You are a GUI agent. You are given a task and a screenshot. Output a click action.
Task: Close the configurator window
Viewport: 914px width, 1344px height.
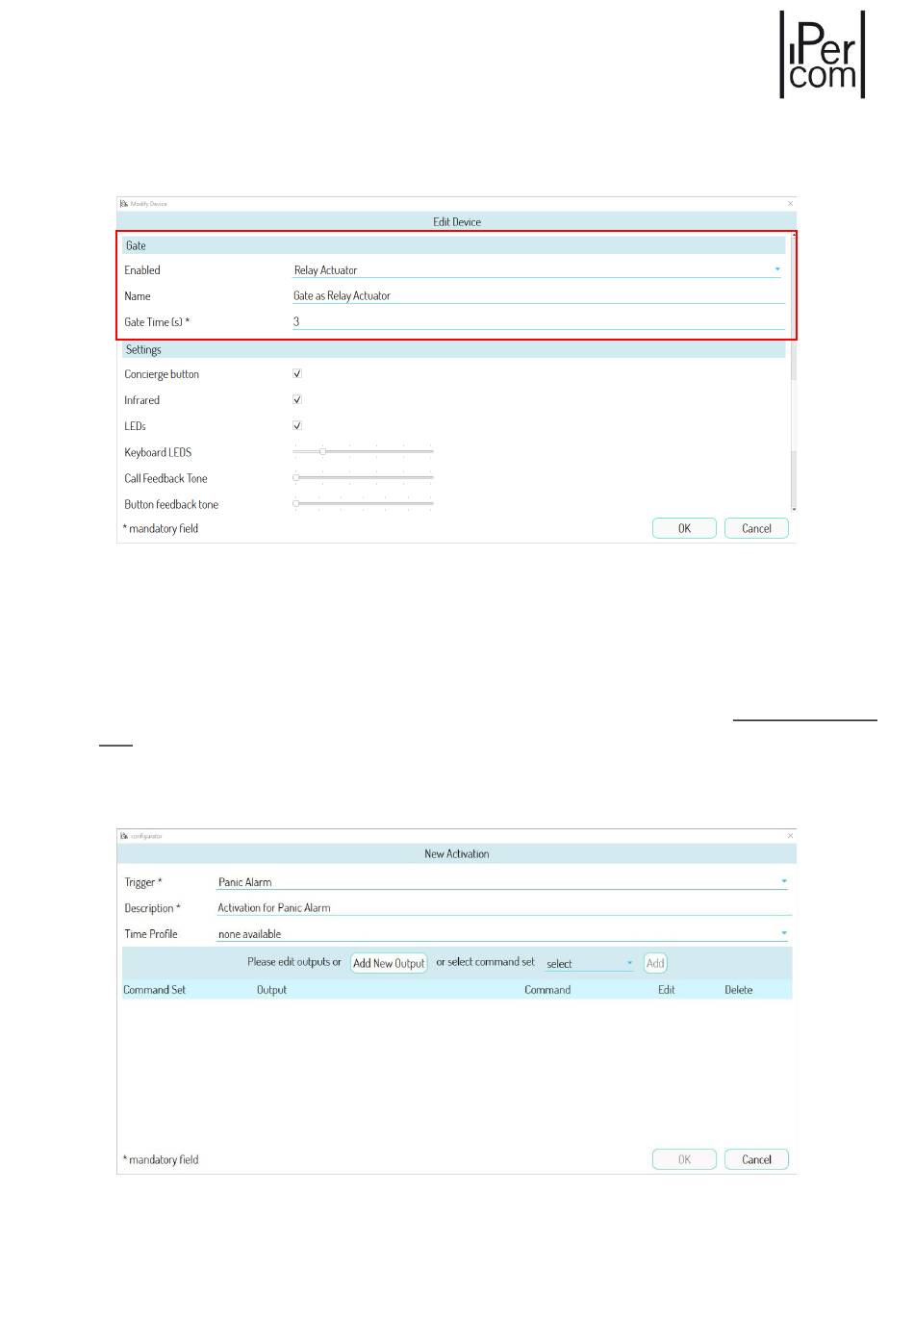pos(791,836)
